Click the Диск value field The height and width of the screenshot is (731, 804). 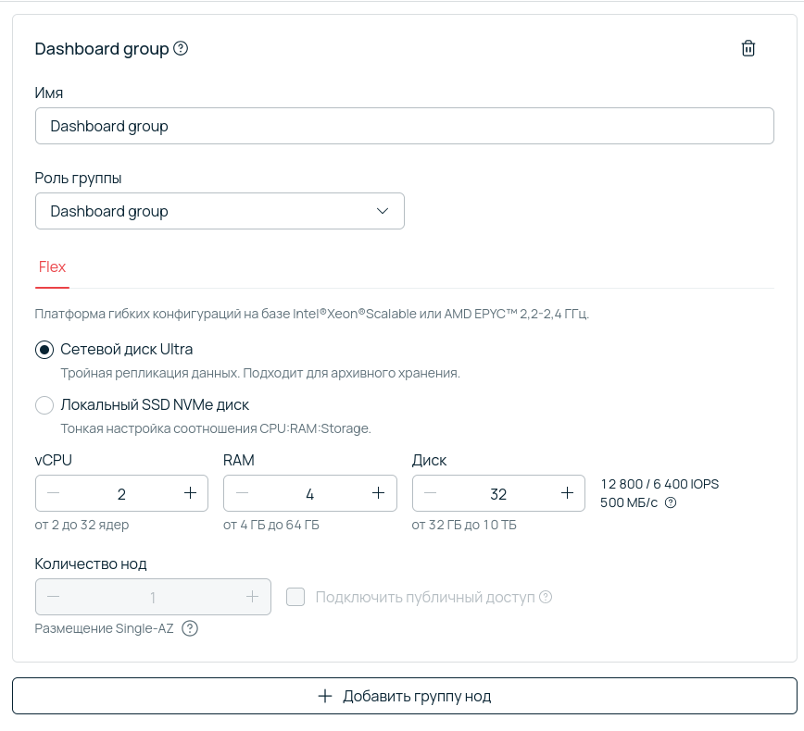[498, 493]
